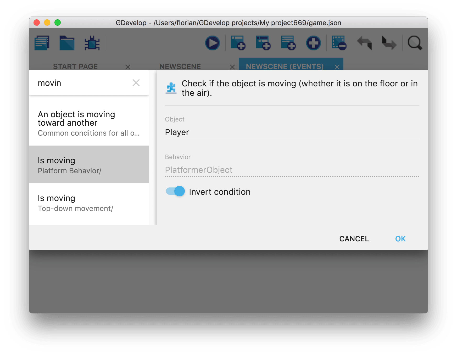Click the platformer behavior condition icon

[171, 88]
